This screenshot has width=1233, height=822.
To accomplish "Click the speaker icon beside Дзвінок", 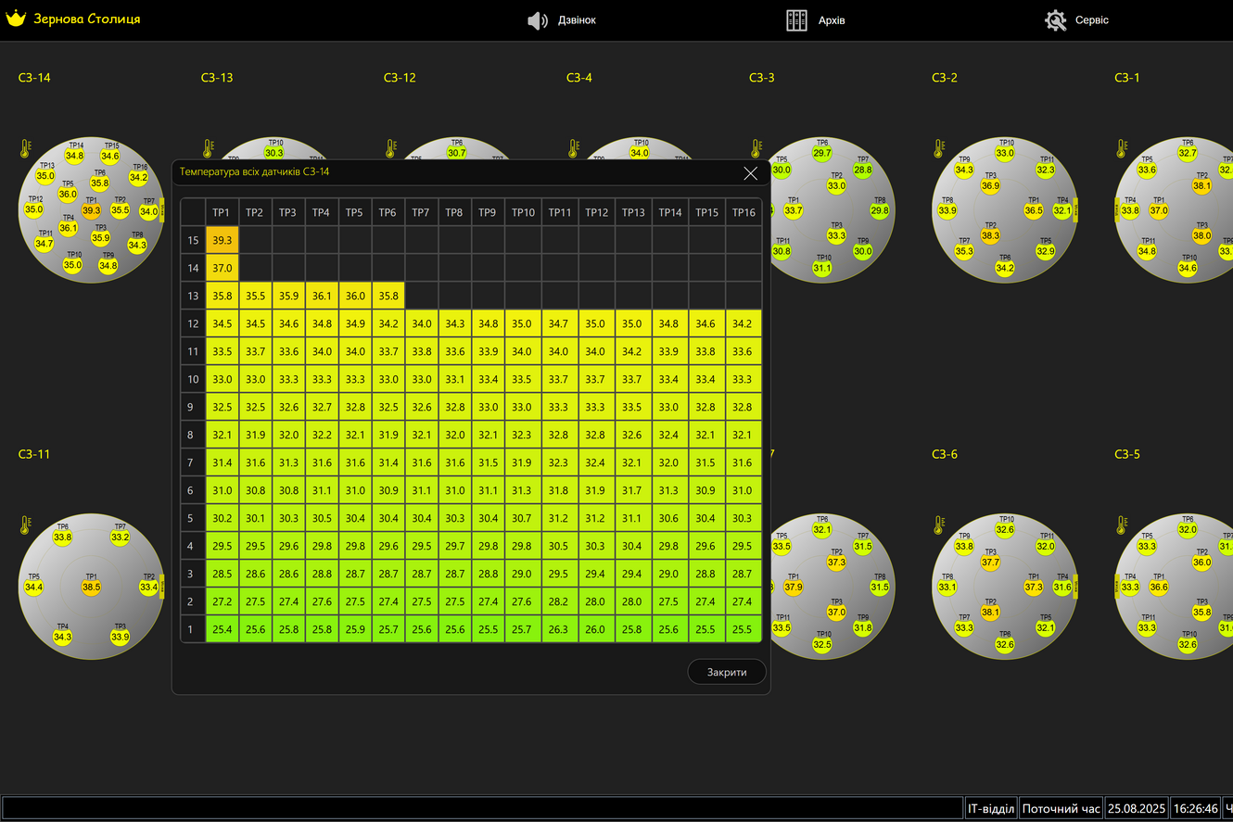I will click(x=537, y=20).
